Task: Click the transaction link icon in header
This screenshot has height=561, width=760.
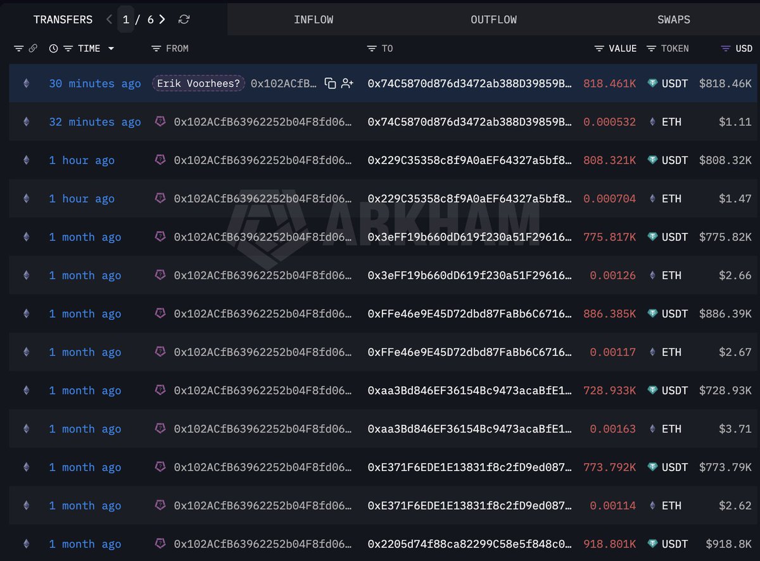Action: tap(33, 49)
